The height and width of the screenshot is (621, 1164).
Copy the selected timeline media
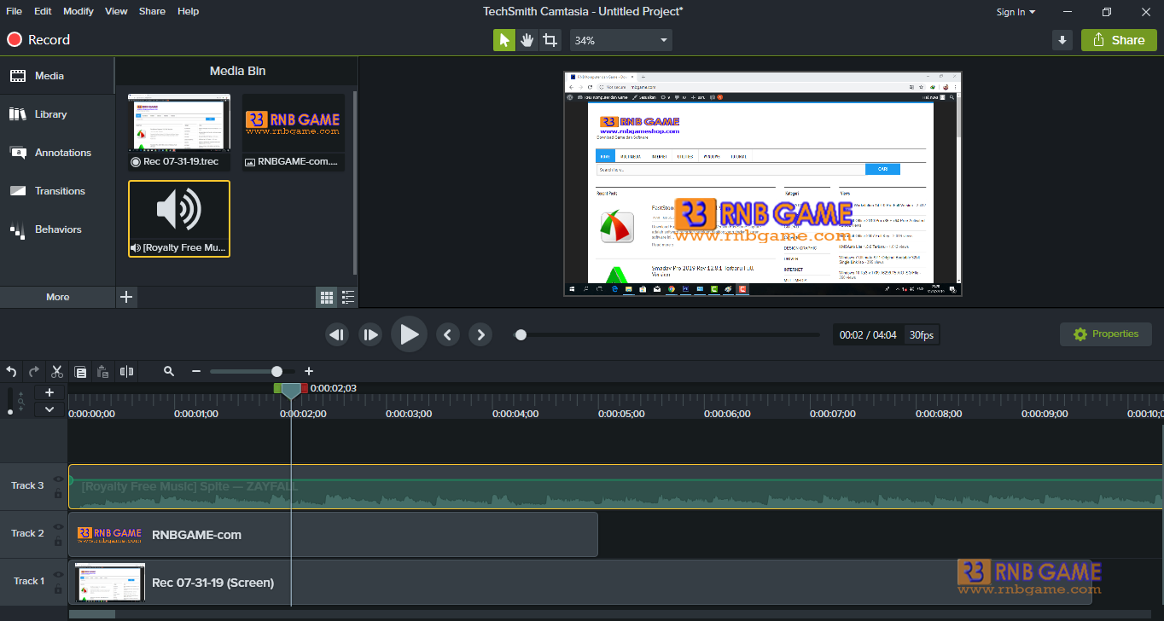click(x=80, y=371)
